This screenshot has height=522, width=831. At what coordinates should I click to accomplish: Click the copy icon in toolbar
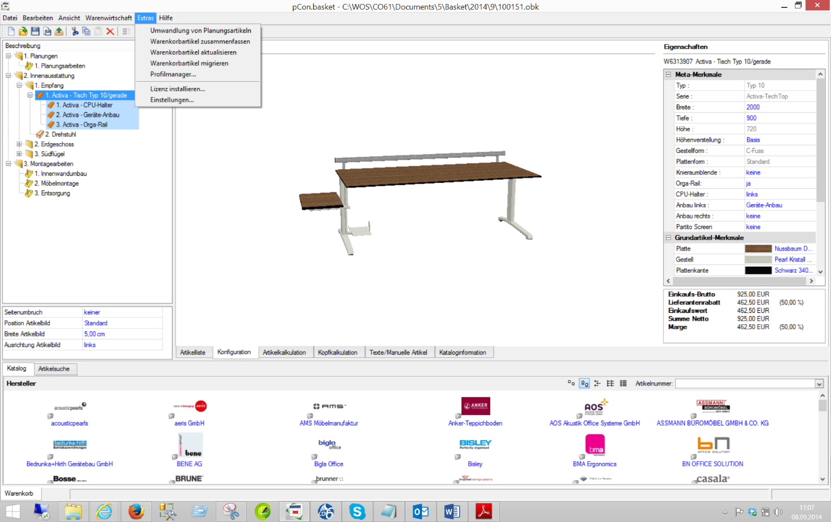86,32
